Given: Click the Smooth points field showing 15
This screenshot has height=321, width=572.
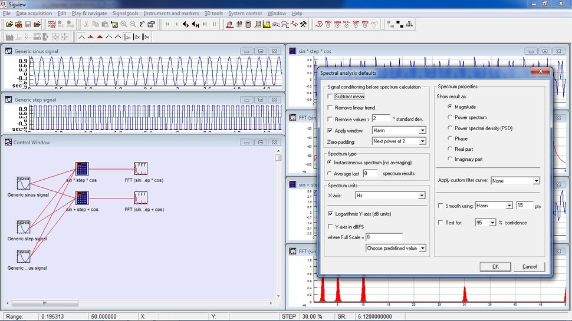Looking at the screenshot, I should (x=524, y=206).
